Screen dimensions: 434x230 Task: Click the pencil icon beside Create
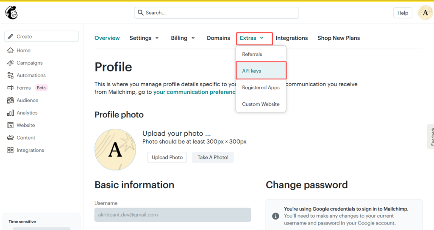[x=10, y=36]
